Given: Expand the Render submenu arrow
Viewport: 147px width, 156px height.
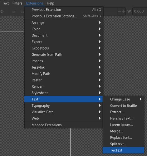Looking at the screenshot, I should (x=100, y=86).
